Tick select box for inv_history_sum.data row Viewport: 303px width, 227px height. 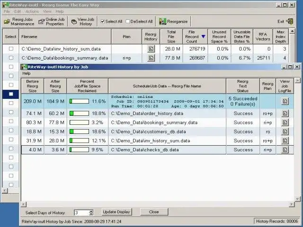click(x=11, y=49)
